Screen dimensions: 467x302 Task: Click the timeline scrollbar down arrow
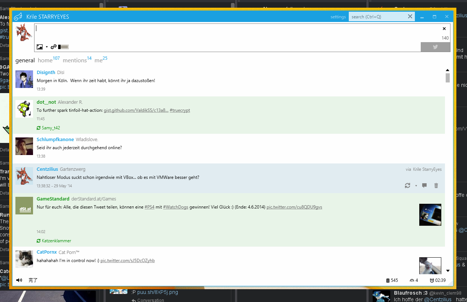click(x=448, y=271)
